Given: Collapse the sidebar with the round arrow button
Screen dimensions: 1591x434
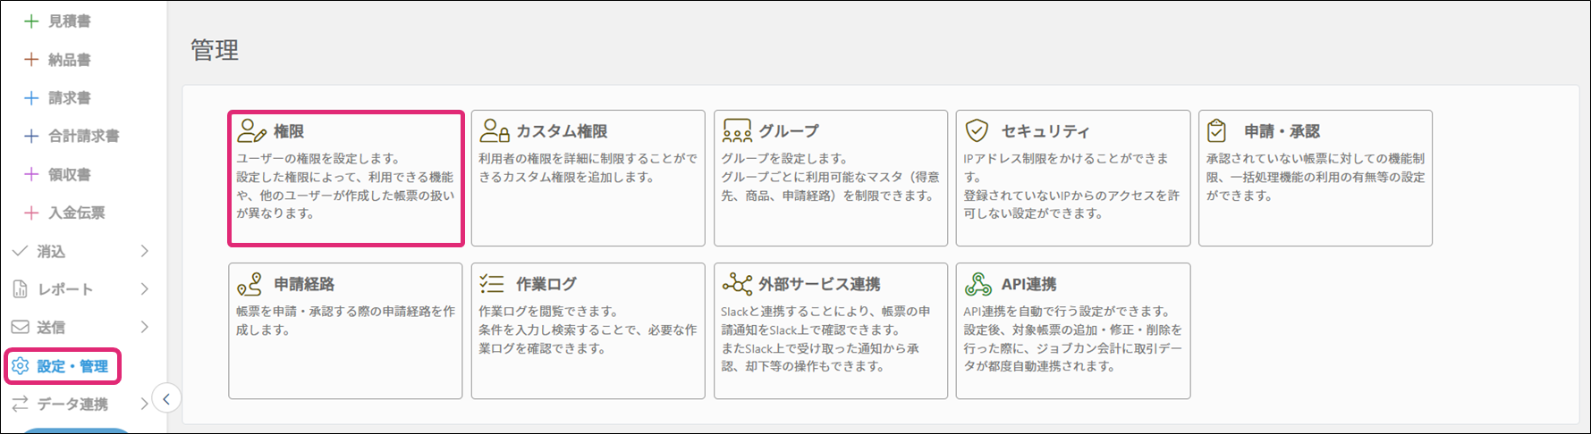Looking at the screenshot, I should (x=166, y=398).
